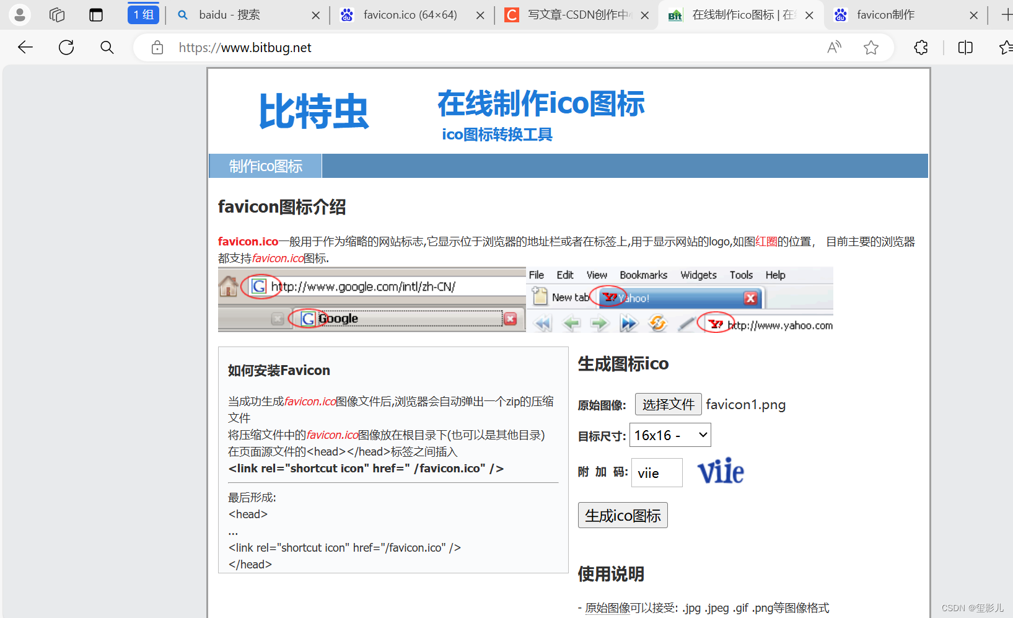
Task: Open search from the address bar magnifier
Action: click(x=107, y=47)
